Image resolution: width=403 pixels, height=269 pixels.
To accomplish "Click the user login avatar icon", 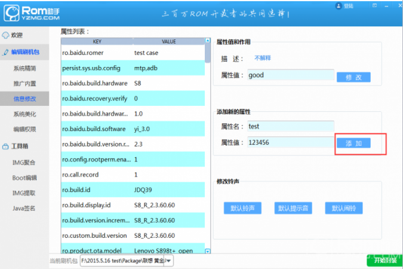I will click(339, 5).
